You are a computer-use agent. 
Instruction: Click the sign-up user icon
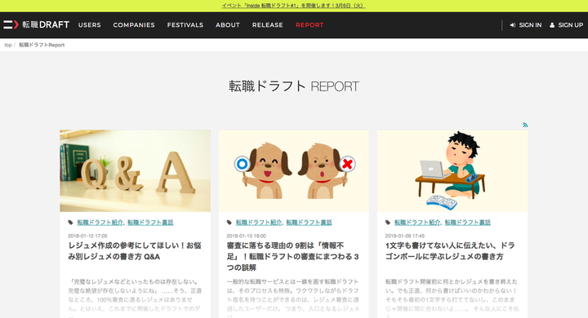552,25
